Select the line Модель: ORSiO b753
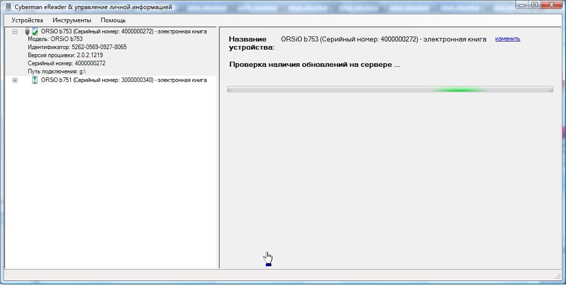 (x=55, y=39)
